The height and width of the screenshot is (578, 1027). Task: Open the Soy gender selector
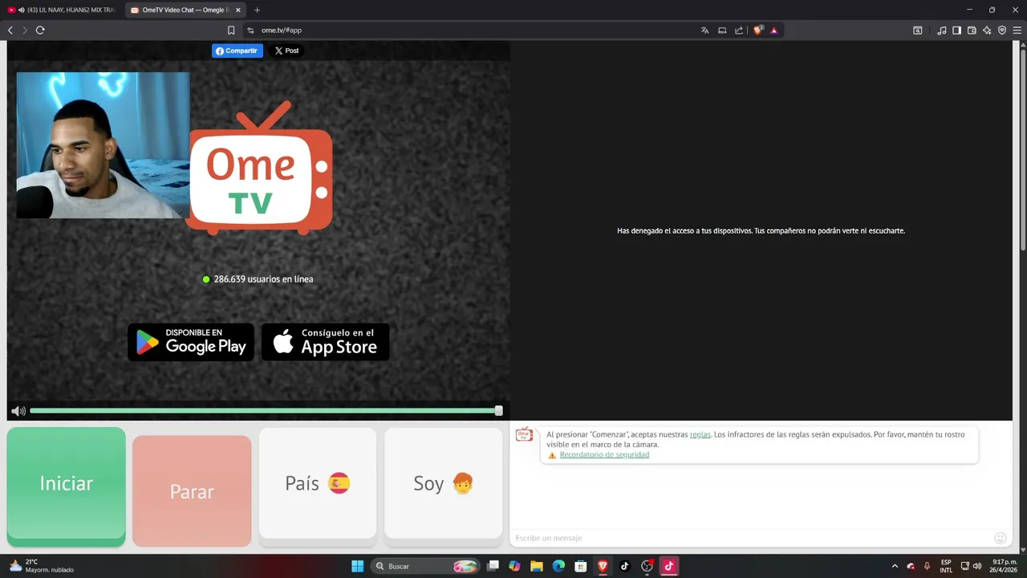tap(443, 483)
